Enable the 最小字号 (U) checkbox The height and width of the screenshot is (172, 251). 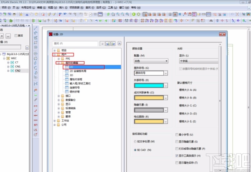click(177, 135)
